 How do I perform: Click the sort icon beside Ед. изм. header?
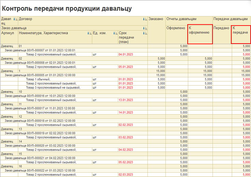[115, 33]
